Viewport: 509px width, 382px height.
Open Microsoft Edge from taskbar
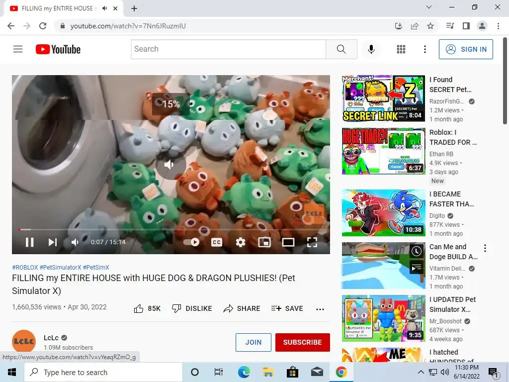point(244,372)
